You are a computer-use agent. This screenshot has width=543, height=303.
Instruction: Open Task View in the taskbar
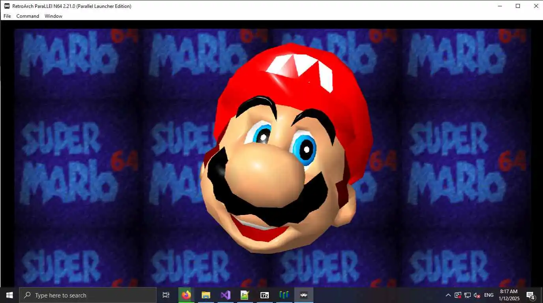pos(166,295)
